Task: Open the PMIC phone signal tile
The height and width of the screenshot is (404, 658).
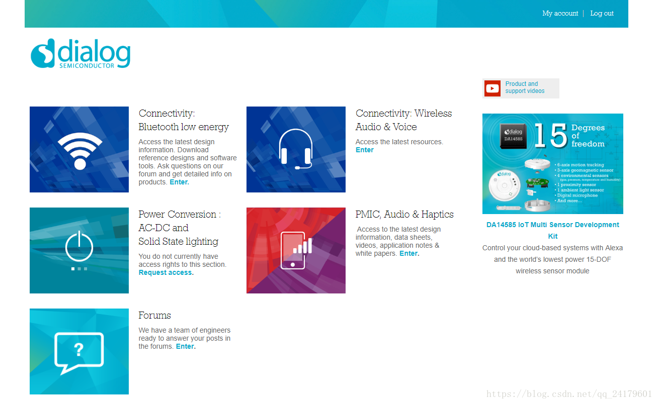Action: pyautogui.click(x=296, y=250)
